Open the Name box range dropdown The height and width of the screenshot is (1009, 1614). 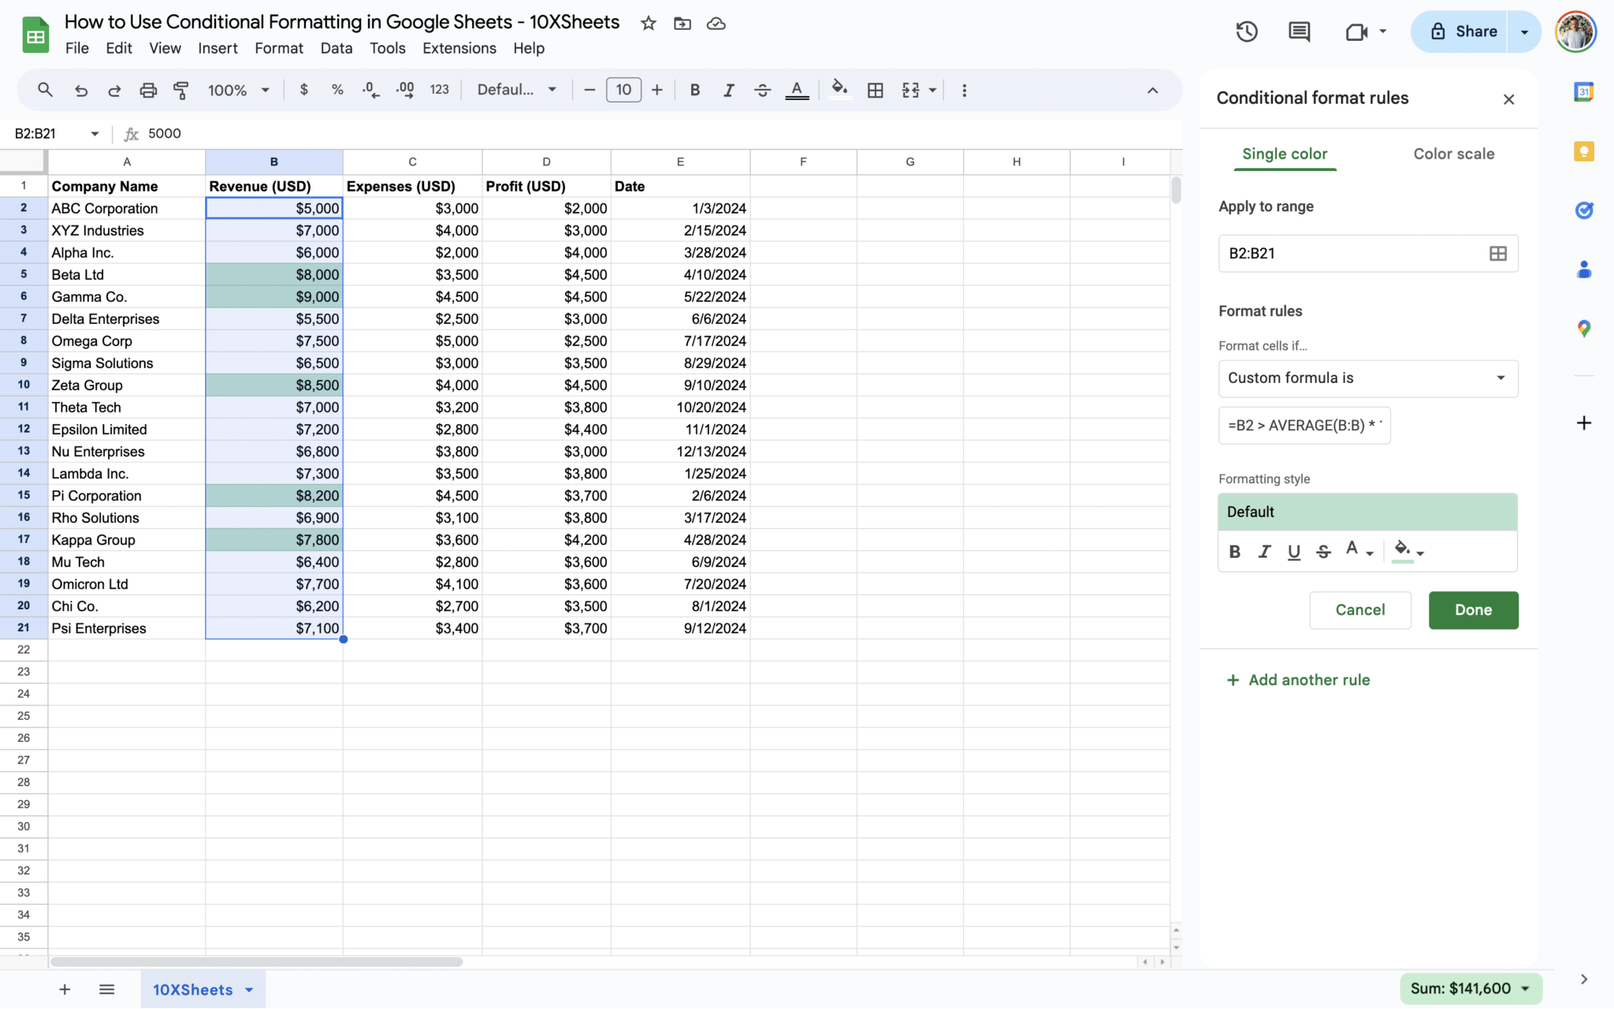coord(95,133)
